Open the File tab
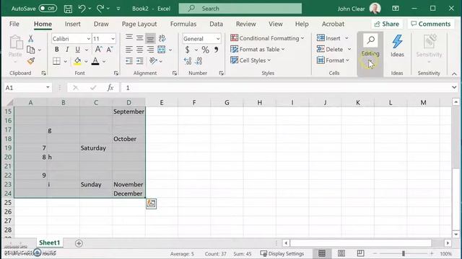 14,24
